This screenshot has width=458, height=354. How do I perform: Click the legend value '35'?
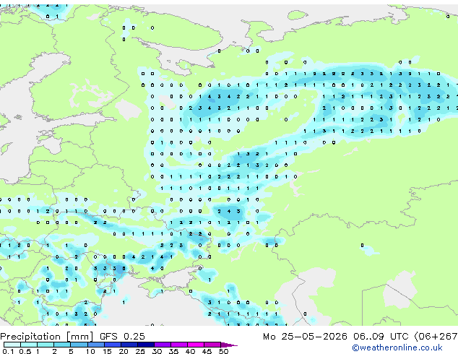[173, 351]
